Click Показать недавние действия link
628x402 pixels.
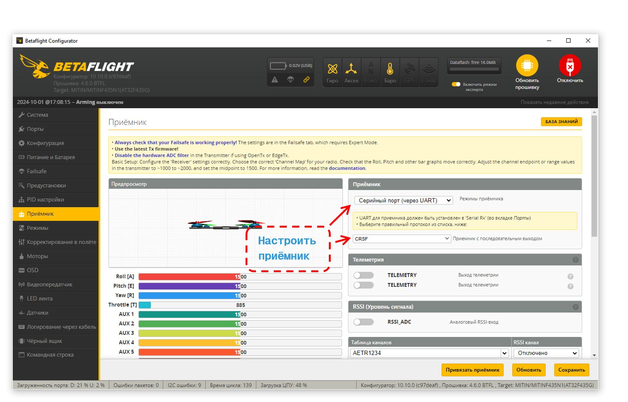pyautogui.click(x=554, y=102)
